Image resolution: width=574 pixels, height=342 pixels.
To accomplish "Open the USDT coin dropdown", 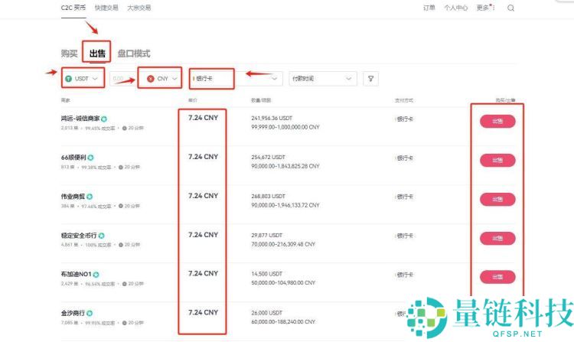I will tap(83, 78).
